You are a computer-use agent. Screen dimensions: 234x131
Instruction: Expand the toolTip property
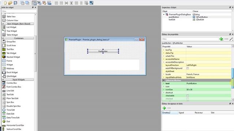point(164,50)
